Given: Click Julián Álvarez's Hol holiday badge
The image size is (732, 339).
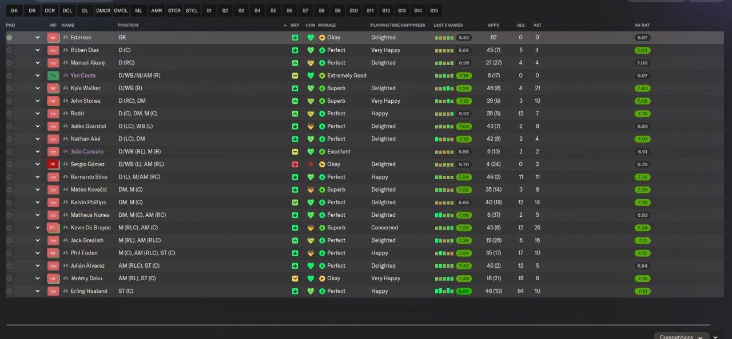Looking at the screenshot, I should [53, 266].
